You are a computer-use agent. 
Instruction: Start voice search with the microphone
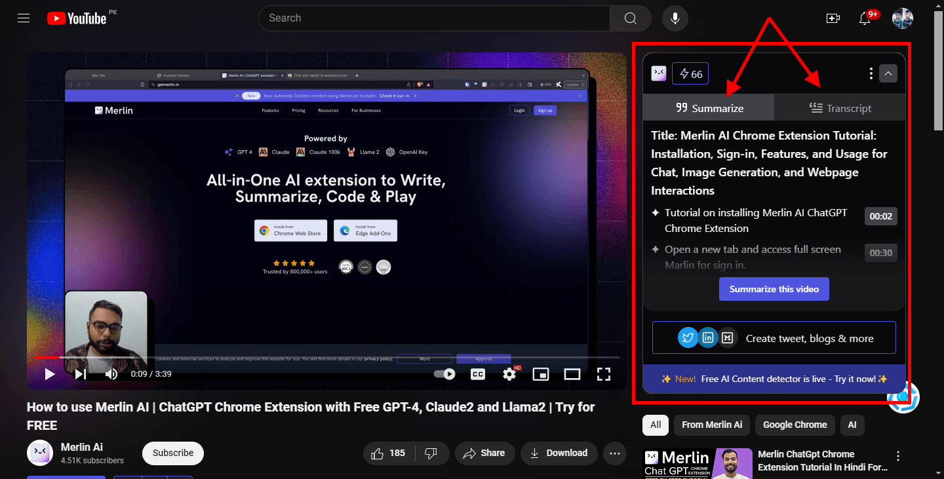click(x=675, y=18)
